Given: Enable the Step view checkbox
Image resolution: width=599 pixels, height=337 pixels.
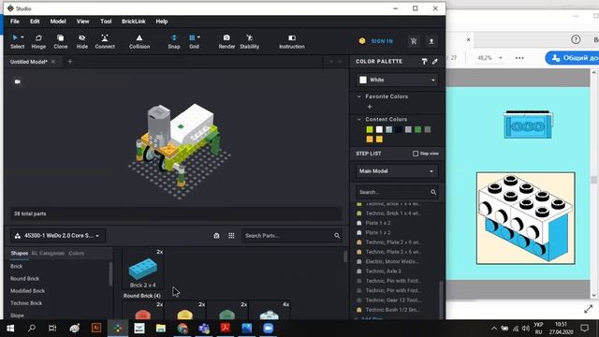Looking at the screenshot, I should pyautogui.click(x=416, y=154).
